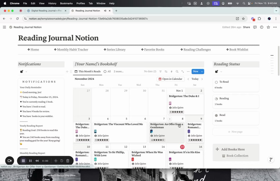Screen dimensions: 280x181
Task: Open Chrome tab search dropdown
Action: 276,11
